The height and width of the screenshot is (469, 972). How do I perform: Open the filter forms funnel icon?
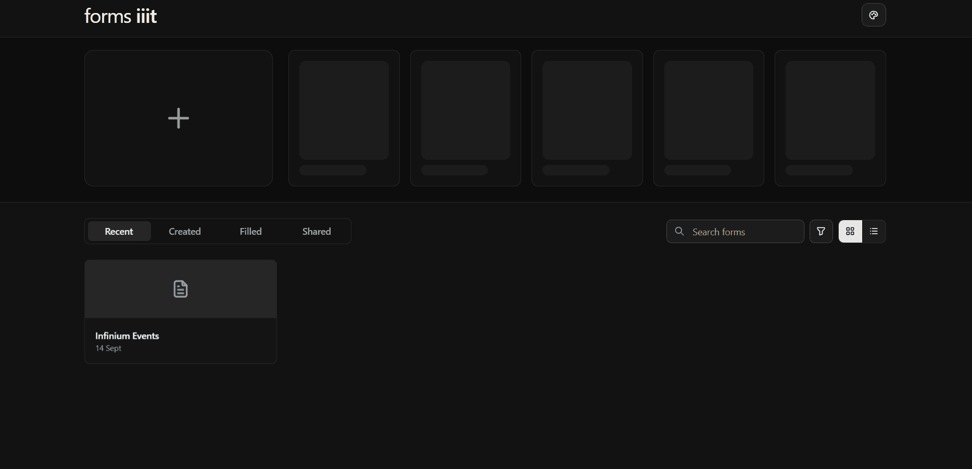(821, 231)
